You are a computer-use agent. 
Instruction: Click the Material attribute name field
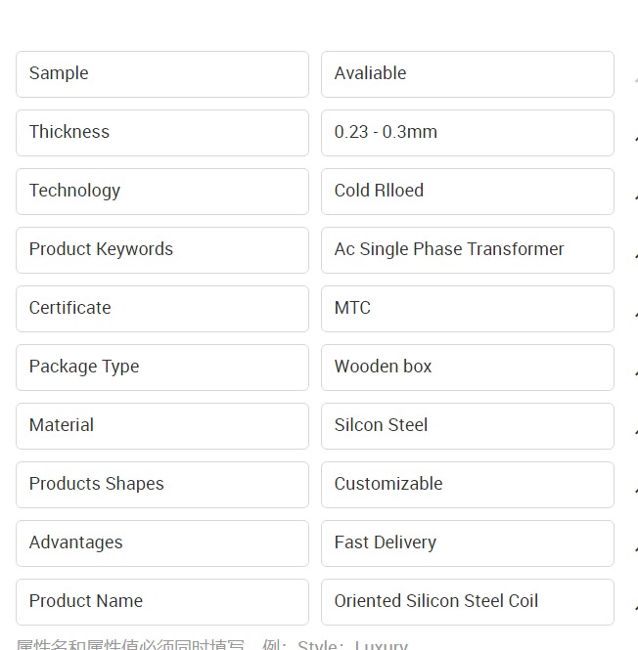tap(162, 426)
